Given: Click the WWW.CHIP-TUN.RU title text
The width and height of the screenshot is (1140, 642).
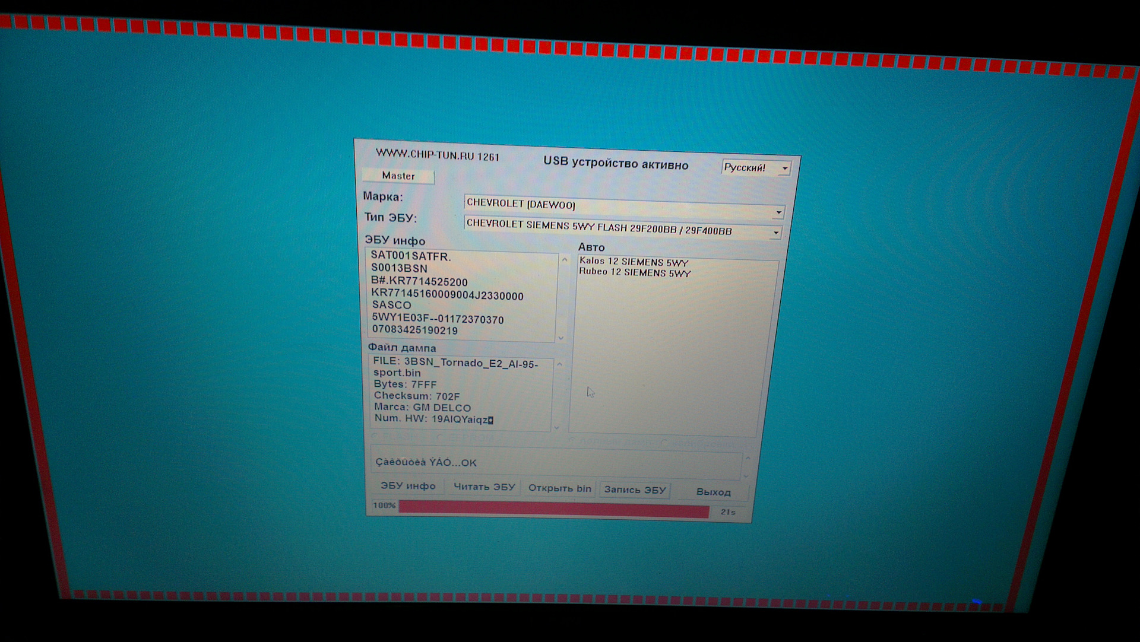Looking at the screenshot, I should tap(438, 155).
